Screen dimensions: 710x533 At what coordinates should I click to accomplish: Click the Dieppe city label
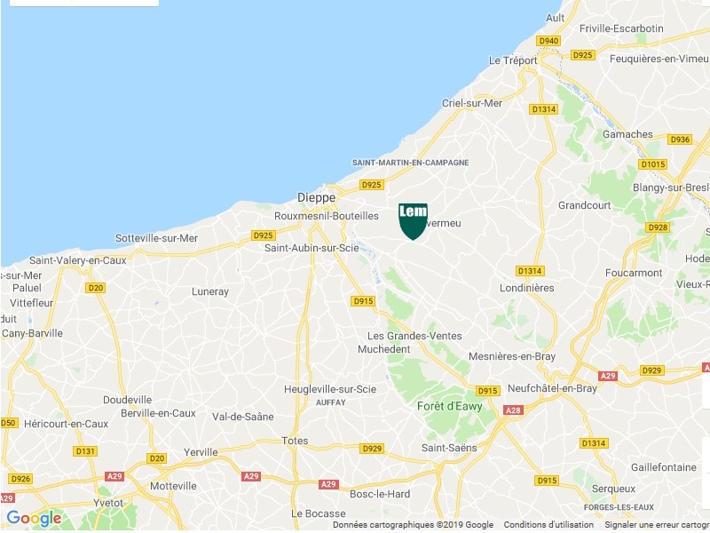[x=316, y=197]
